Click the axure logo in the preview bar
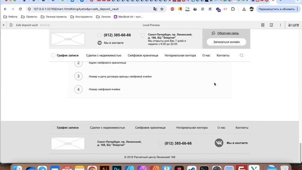The image size is (302, 170). coord(294,25)
